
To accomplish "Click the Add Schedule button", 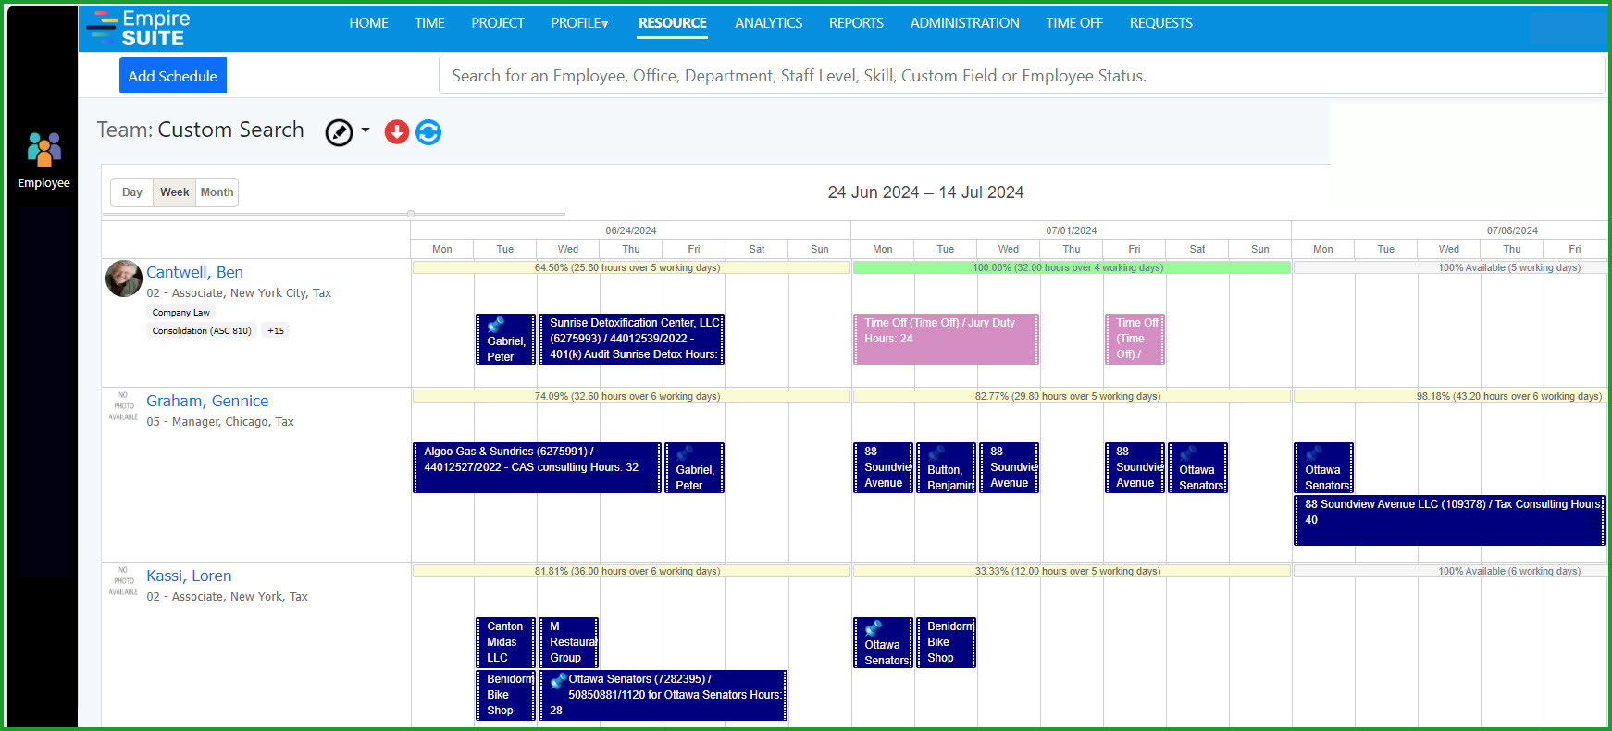I will [173, 76].
